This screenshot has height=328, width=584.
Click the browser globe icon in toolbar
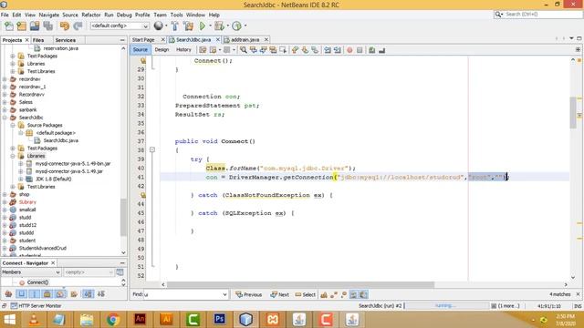tap(158, 26)
